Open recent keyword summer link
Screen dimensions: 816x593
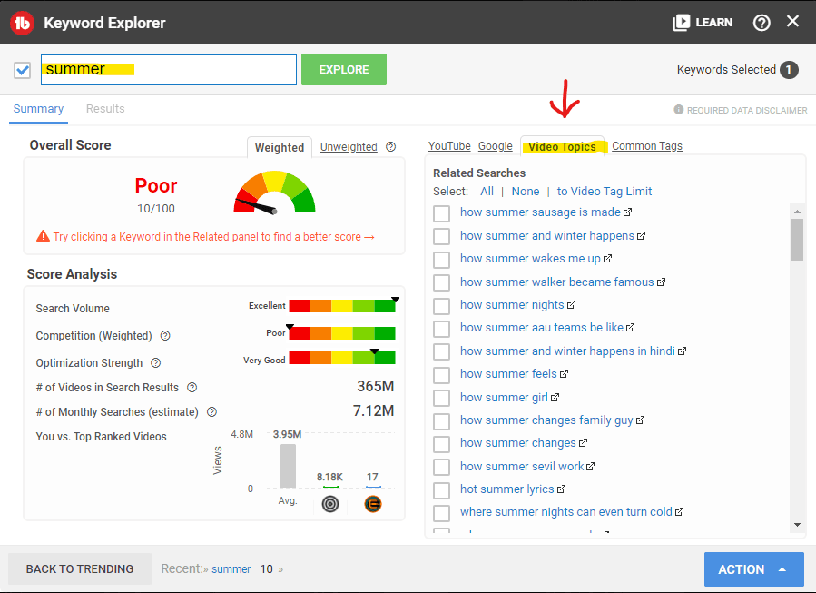click(231, 569)
